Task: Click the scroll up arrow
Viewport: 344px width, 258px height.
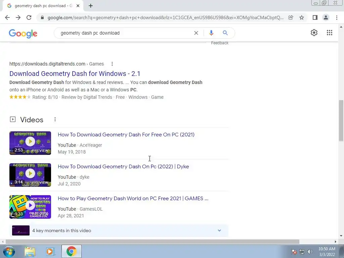Action: coord(341,27)
